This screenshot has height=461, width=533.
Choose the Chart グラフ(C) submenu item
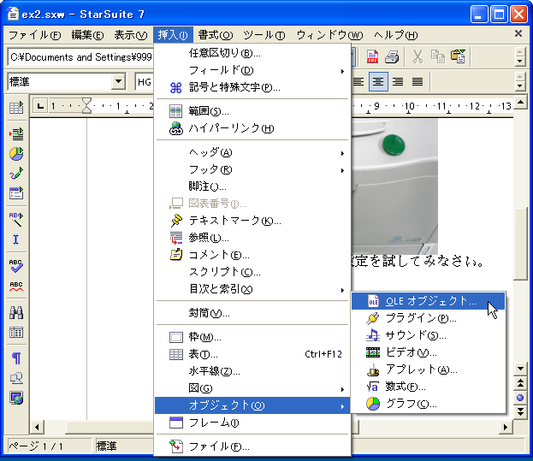[428, 404]
